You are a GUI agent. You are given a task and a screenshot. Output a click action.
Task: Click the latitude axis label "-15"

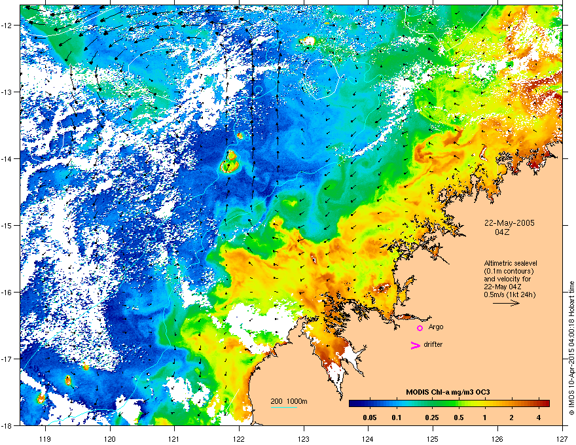(x=7, y=225)
